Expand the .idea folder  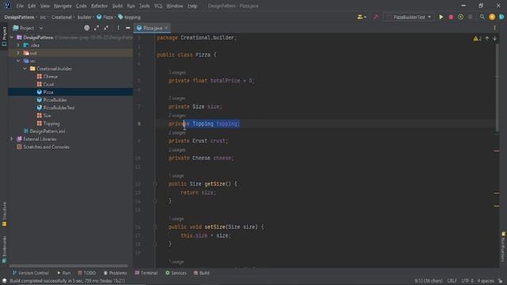click(x=18, y=45)
